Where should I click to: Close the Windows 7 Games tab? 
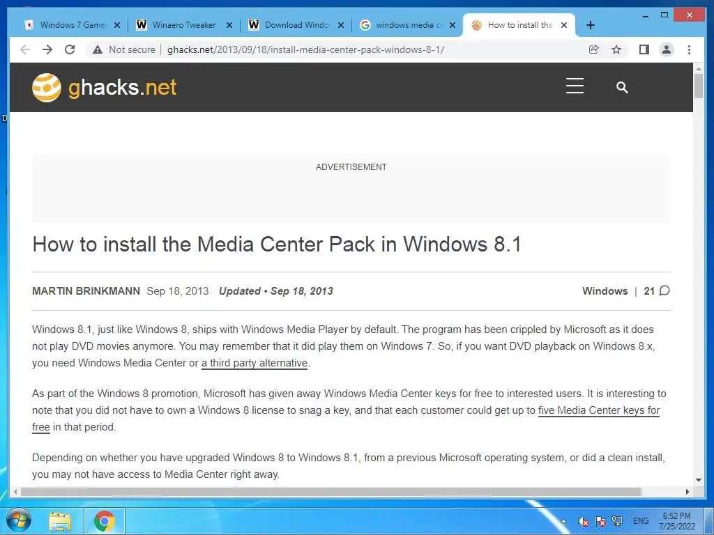[117, 25]
